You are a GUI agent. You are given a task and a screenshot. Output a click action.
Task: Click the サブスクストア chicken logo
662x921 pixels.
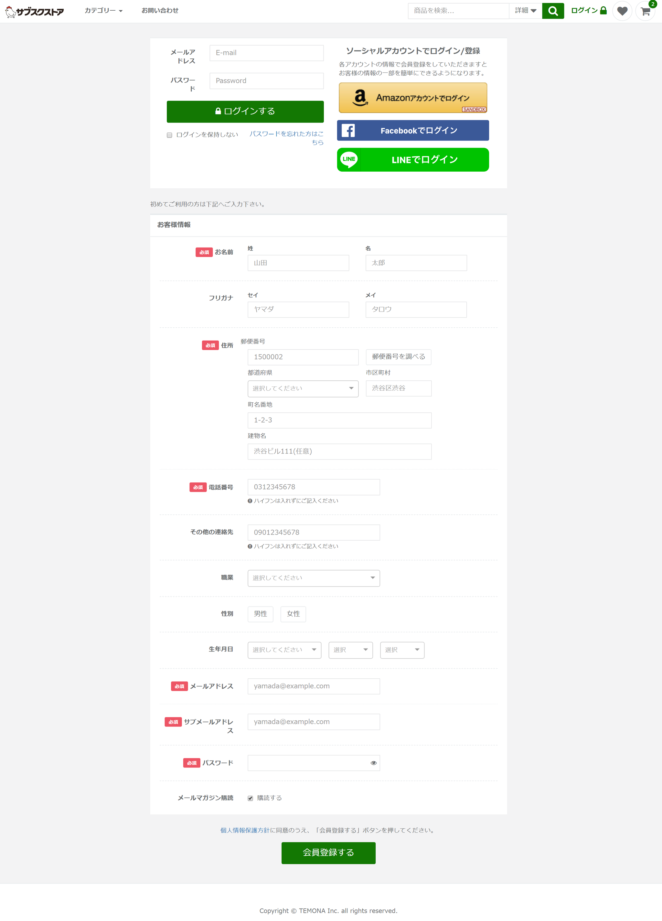[35, 11]
